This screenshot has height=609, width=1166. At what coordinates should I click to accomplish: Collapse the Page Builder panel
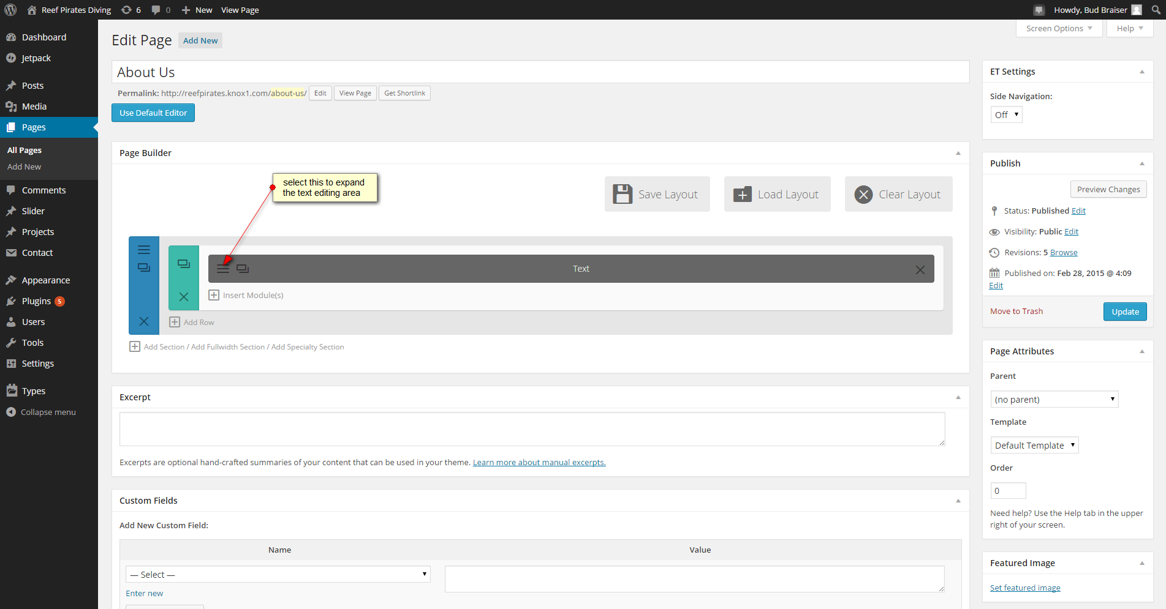tap(958, 153)
